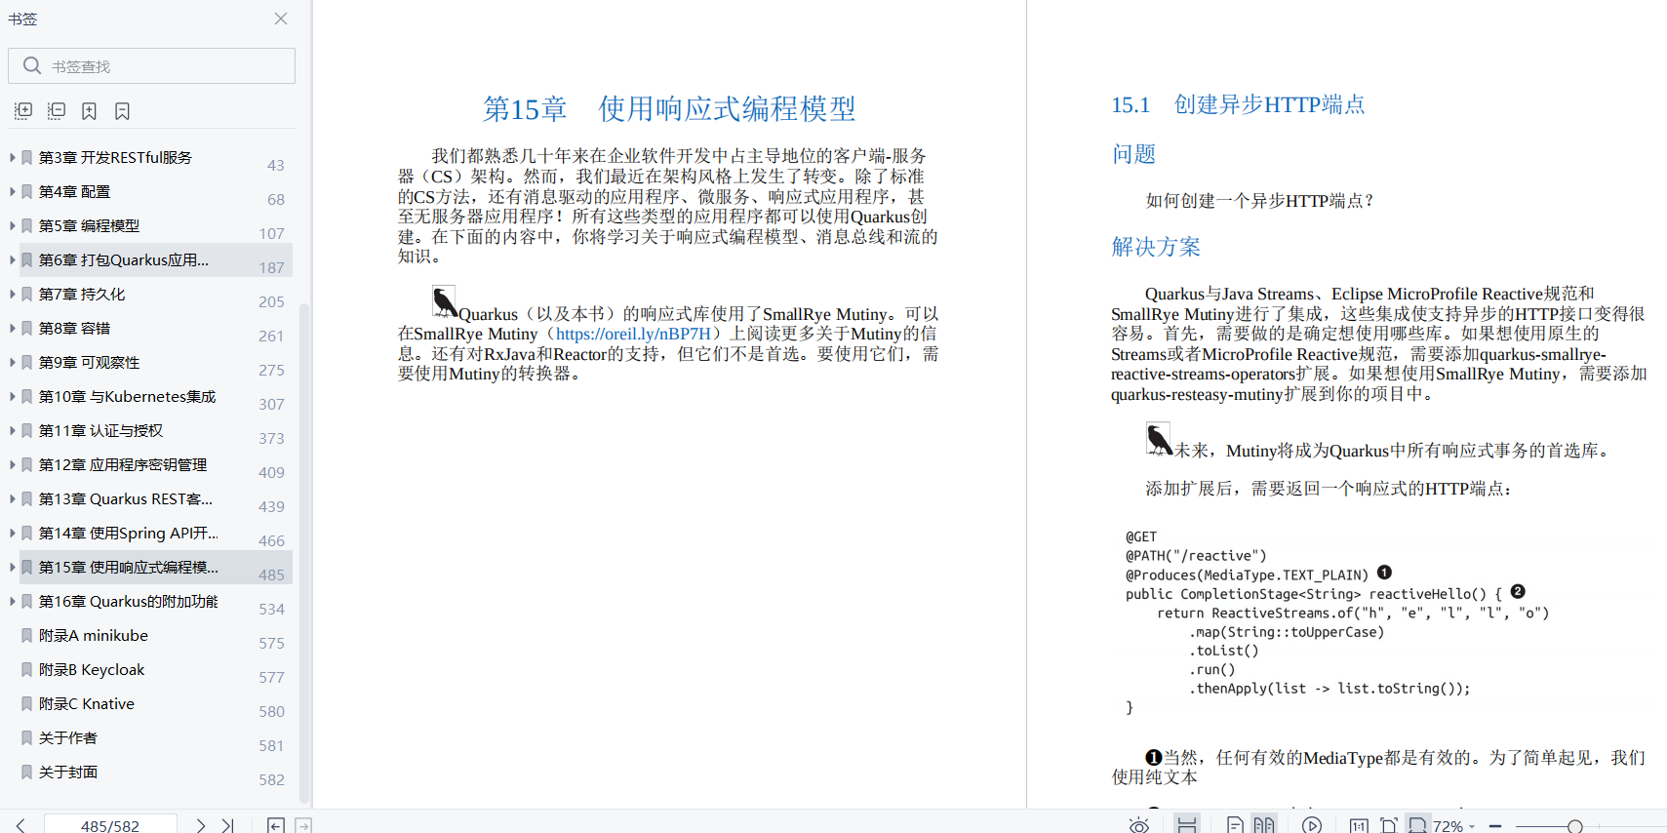Jump to 附录C Knative bookmark
1667x833 pixels.
(x=87, y=703)
